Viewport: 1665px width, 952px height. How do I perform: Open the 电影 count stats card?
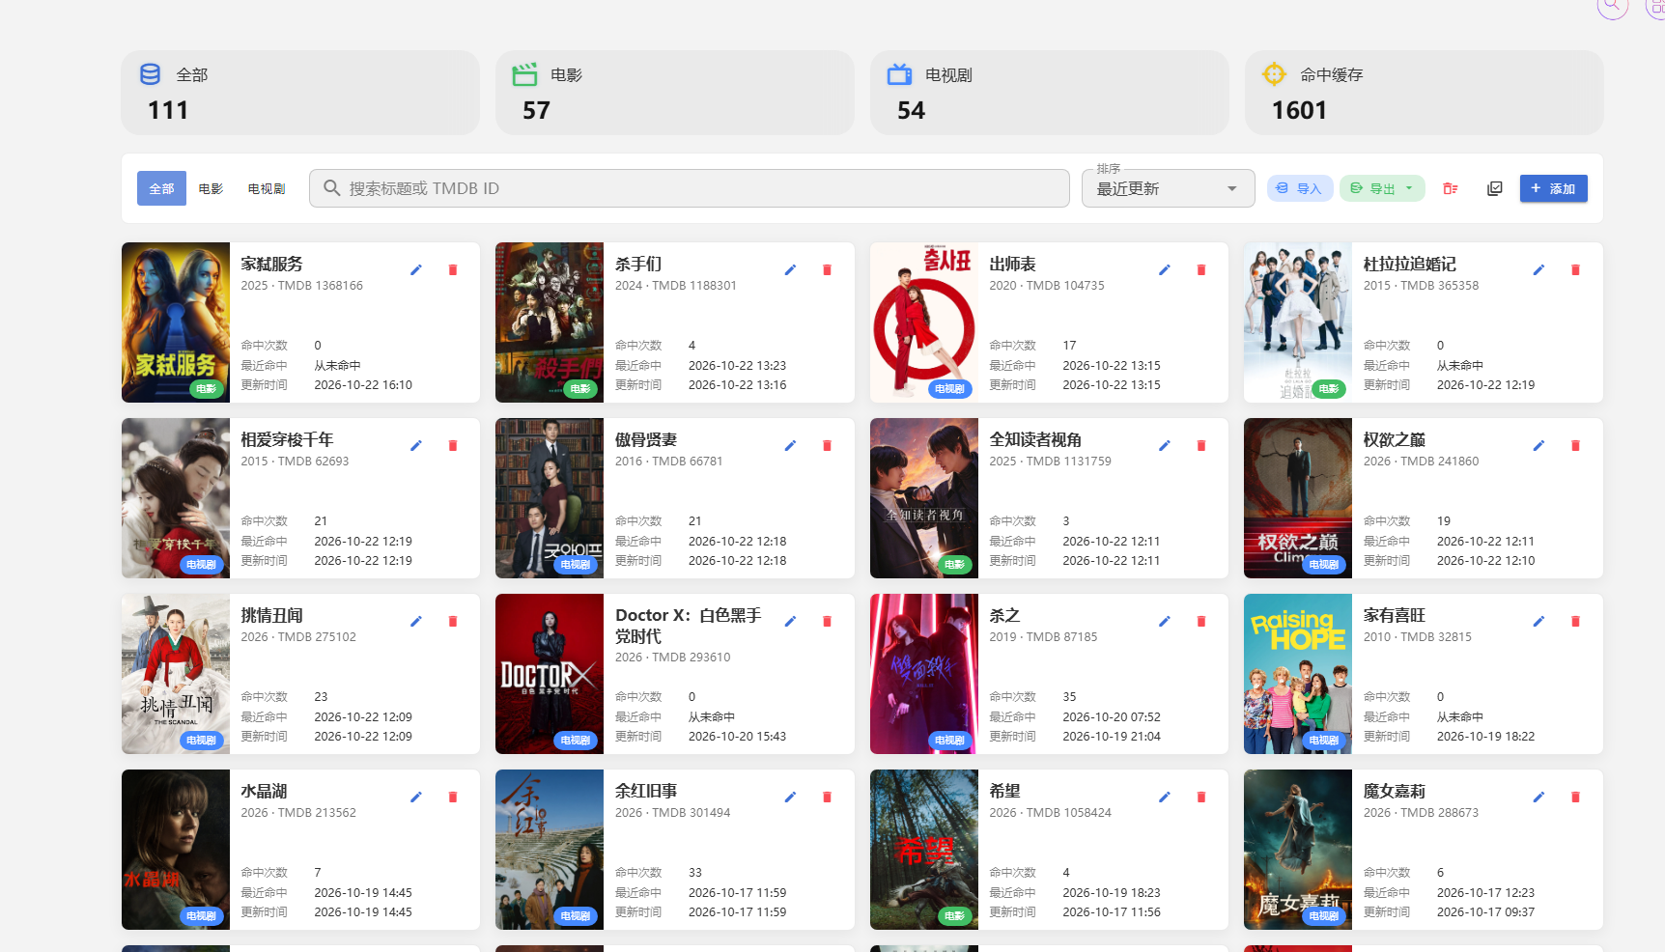675,93
